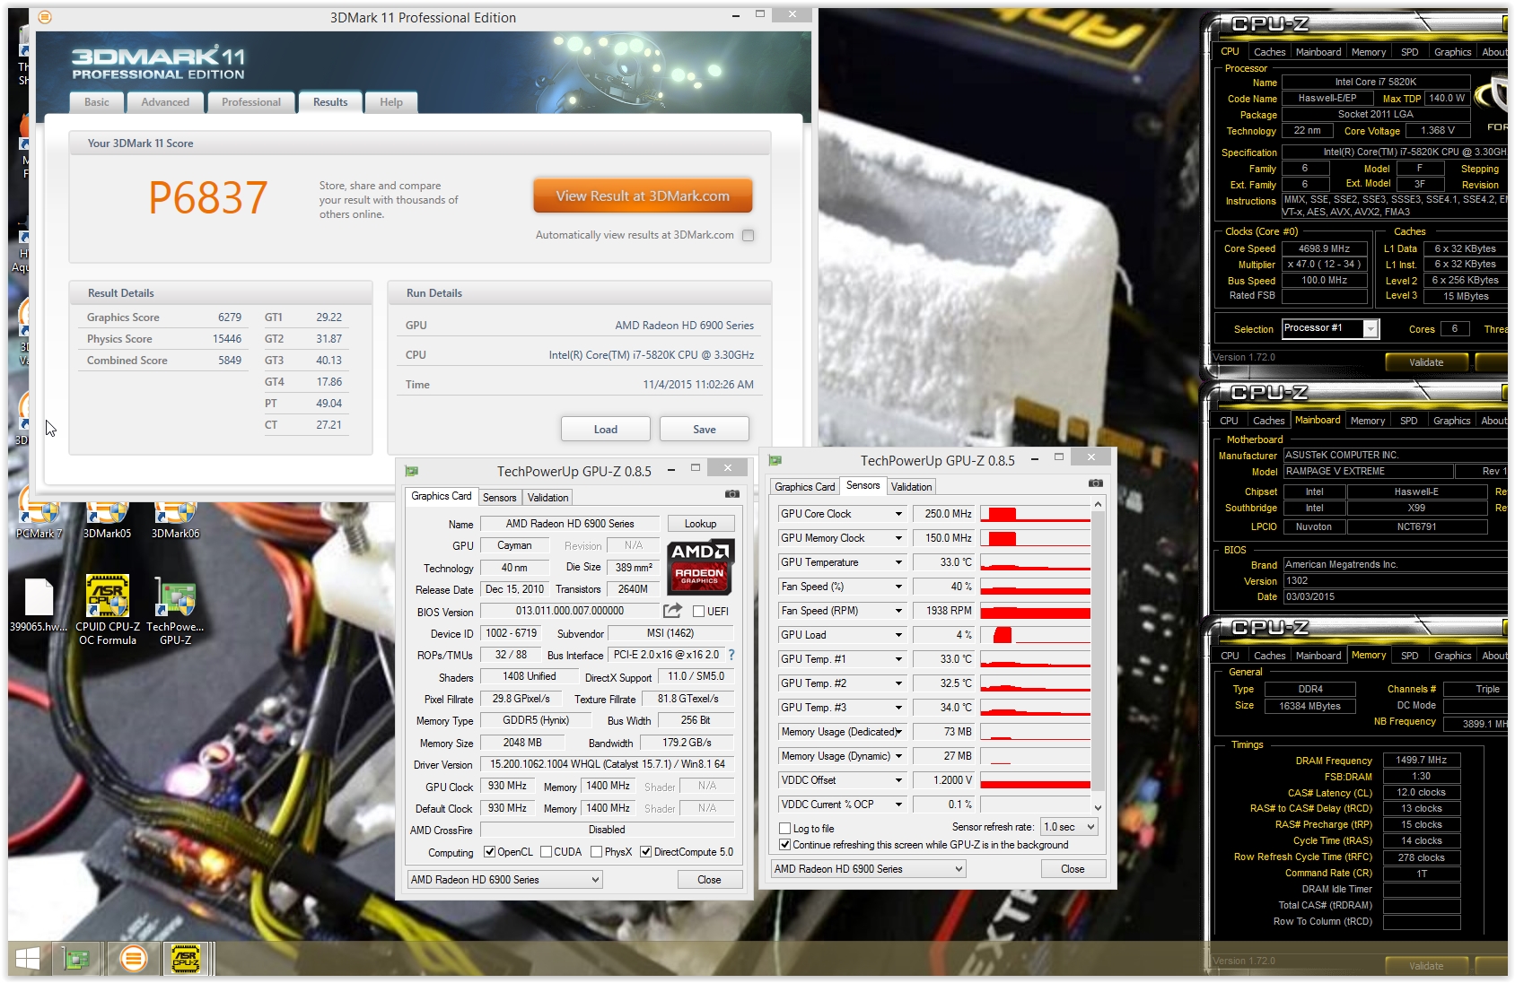1515x983 pixels.
Task: Click the Windows Start button
Action: 27,959
